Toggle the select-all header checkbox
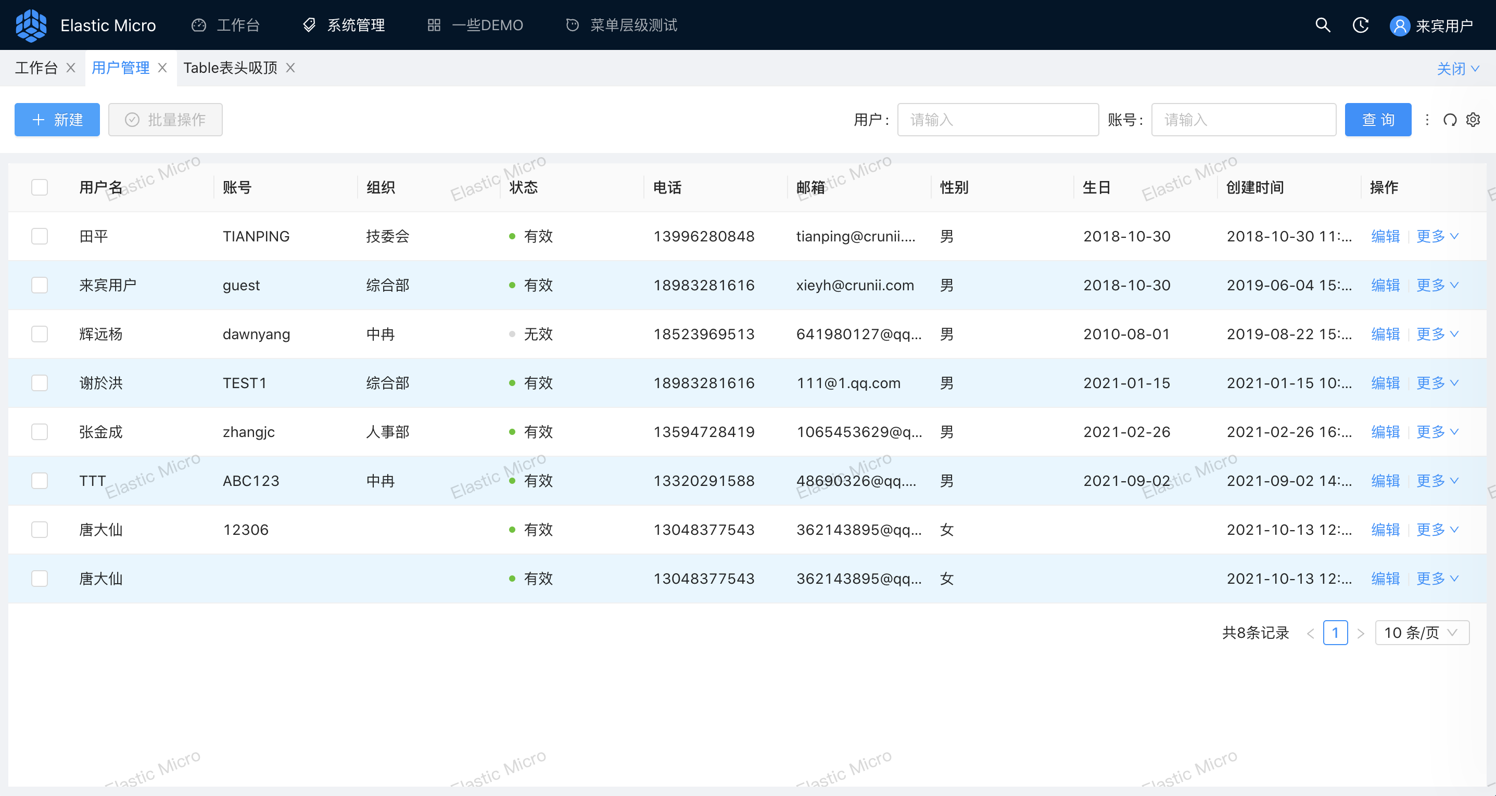 [40, 187]
